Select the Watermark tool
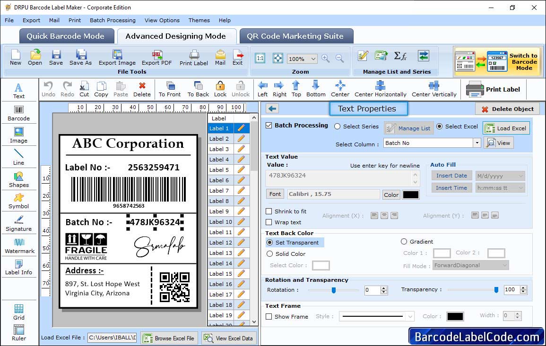This screenshot has width=546, height=346. (x=19, y=246)
